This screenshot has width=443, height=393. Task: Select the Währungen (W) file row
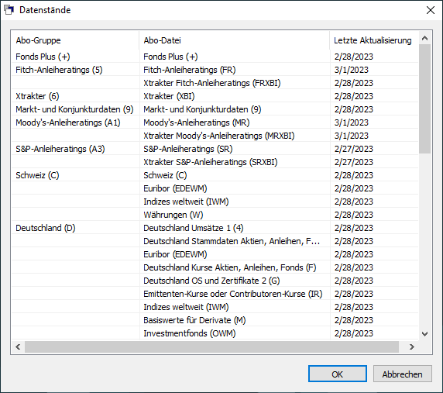click(x=215, y=215)
